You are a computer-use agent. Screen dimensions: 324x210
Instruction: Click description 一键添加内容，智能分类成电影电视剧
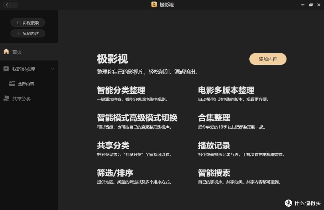[x=132, y=99]
